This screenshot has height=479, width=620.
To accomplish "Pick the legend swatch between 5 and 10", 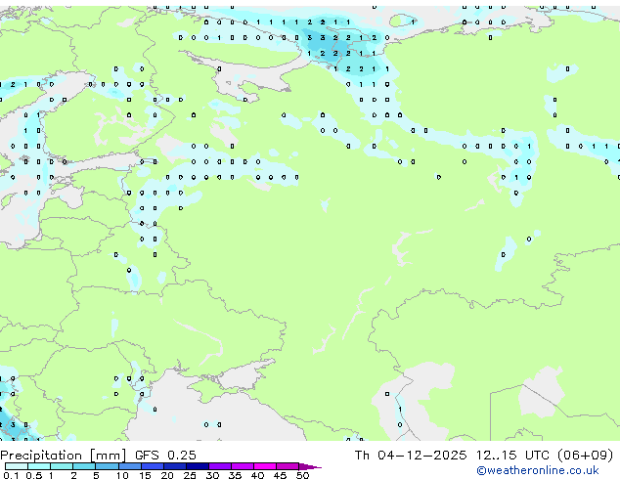I will tap(108, 466).
